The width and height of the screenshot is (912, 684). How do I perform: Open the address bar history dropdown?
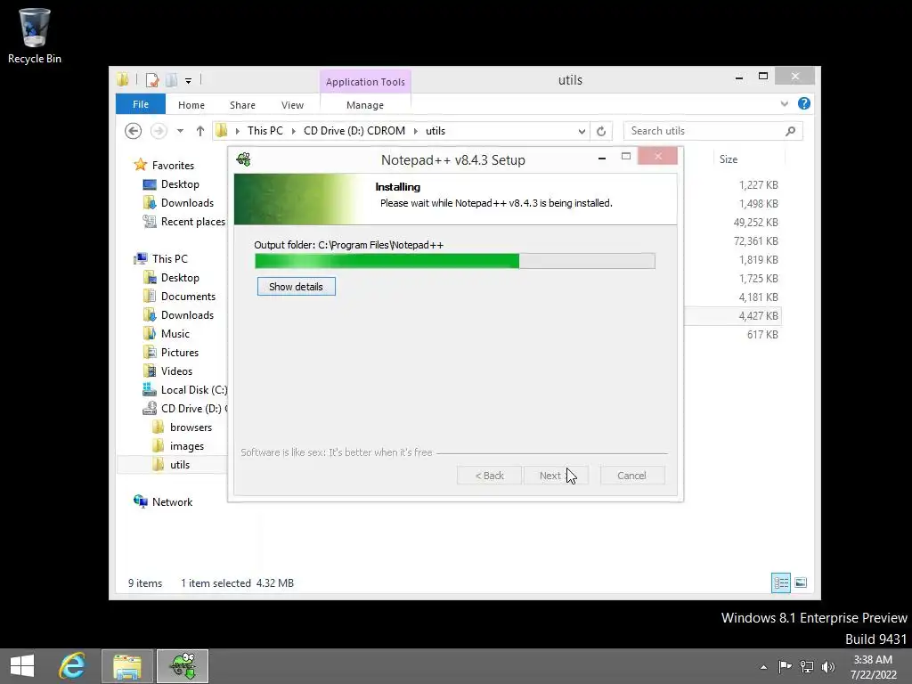pos(582,132)
